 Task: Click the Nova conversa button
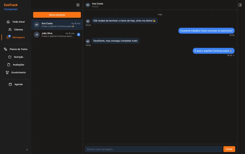pyautogui.click(x=57, y=15)
